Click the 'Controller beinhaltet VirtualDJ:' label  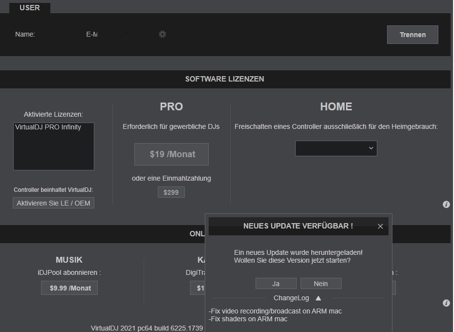click(x=53, y=190)
